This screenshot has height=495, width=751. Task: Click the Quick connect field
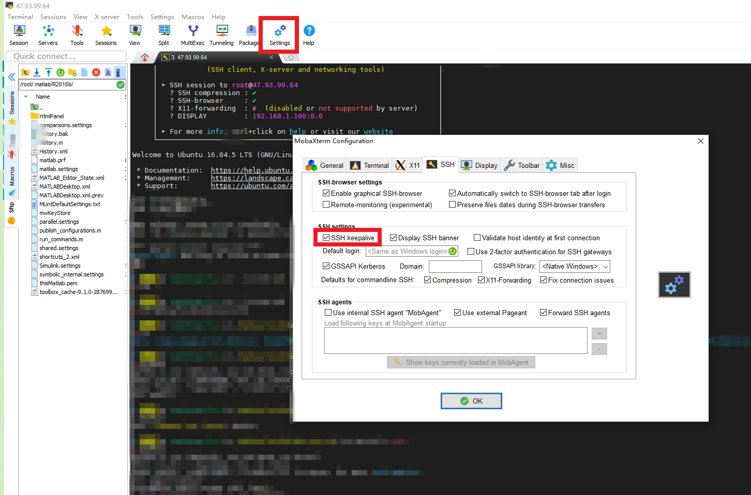tap(66, 56)
